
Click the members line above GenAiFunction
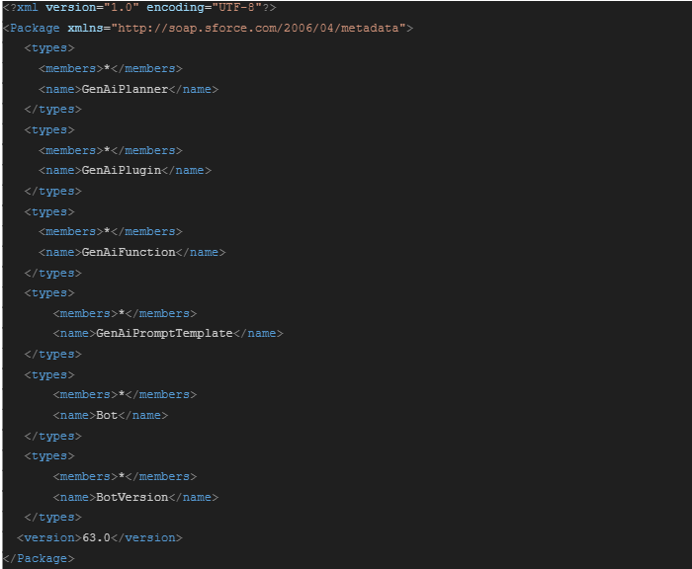pos(111,231)
